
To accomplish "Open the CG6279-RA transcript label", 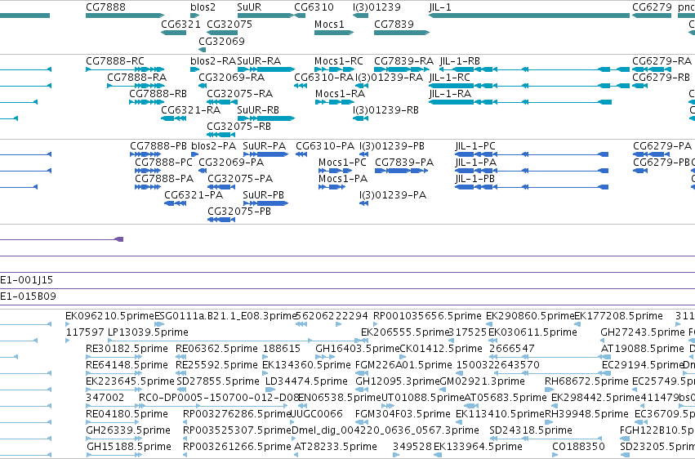I will click(x=662, y=60).
